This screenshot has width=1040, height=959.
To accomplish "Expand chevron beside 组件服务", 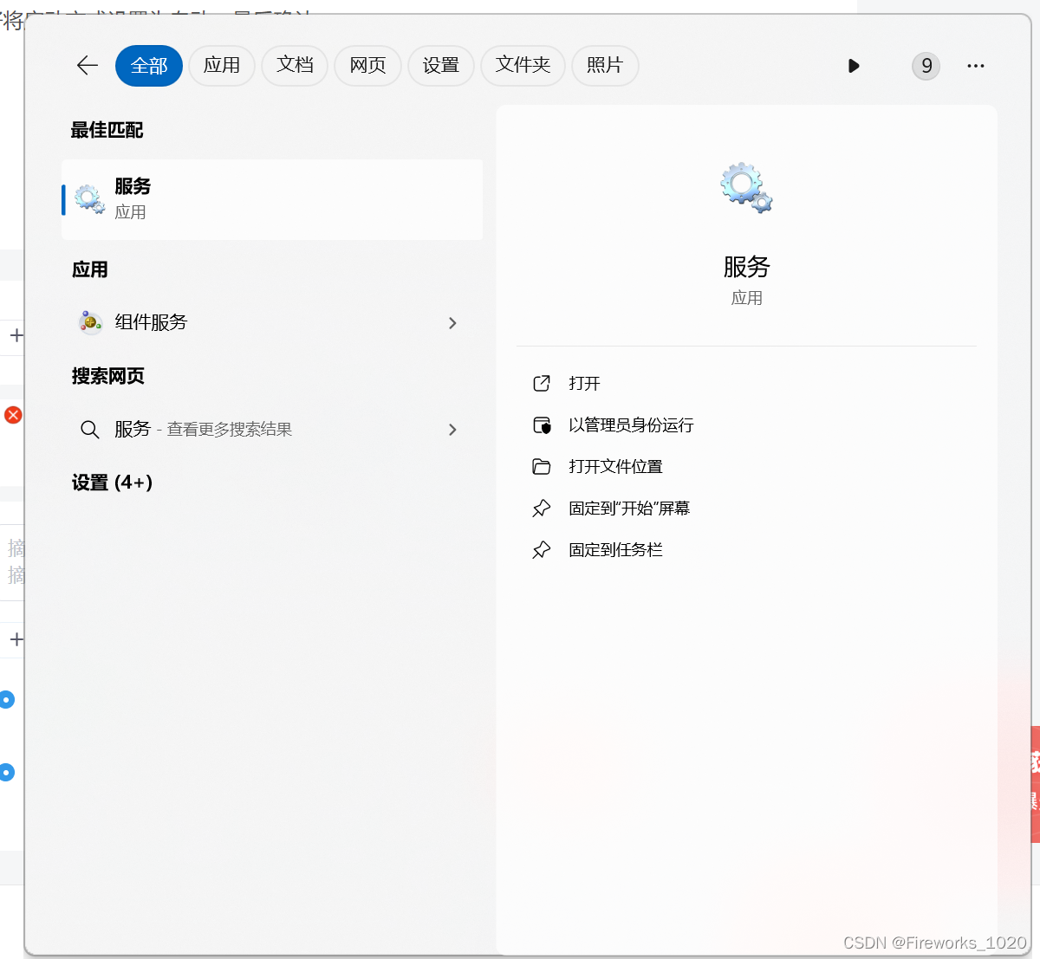I will [452, 323].
